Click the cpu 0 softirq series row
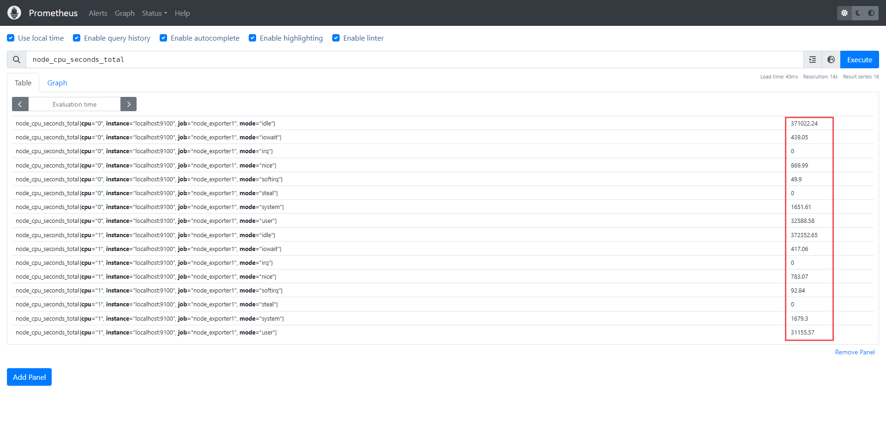The height and width of the screenshot is (436, 886). 443,179
